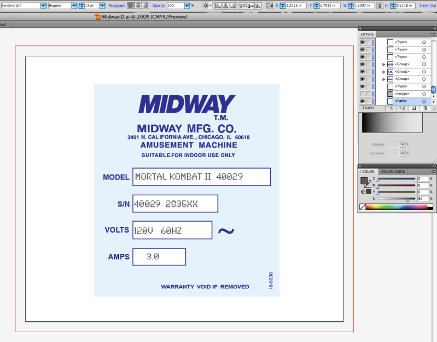Lock the <Path> object
437x342 pixels.
(369, 101)
